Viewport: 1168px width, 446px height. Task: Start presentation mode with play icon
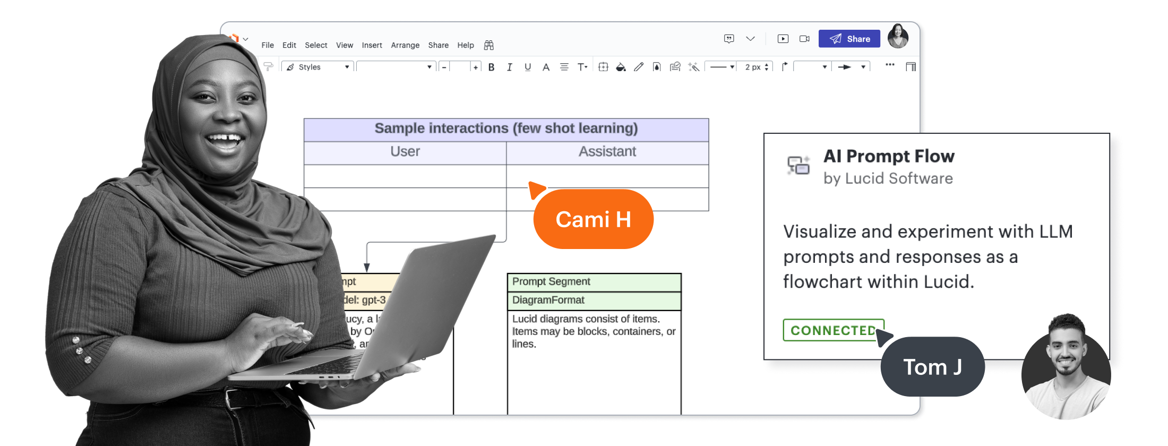(x=783, y=39)
